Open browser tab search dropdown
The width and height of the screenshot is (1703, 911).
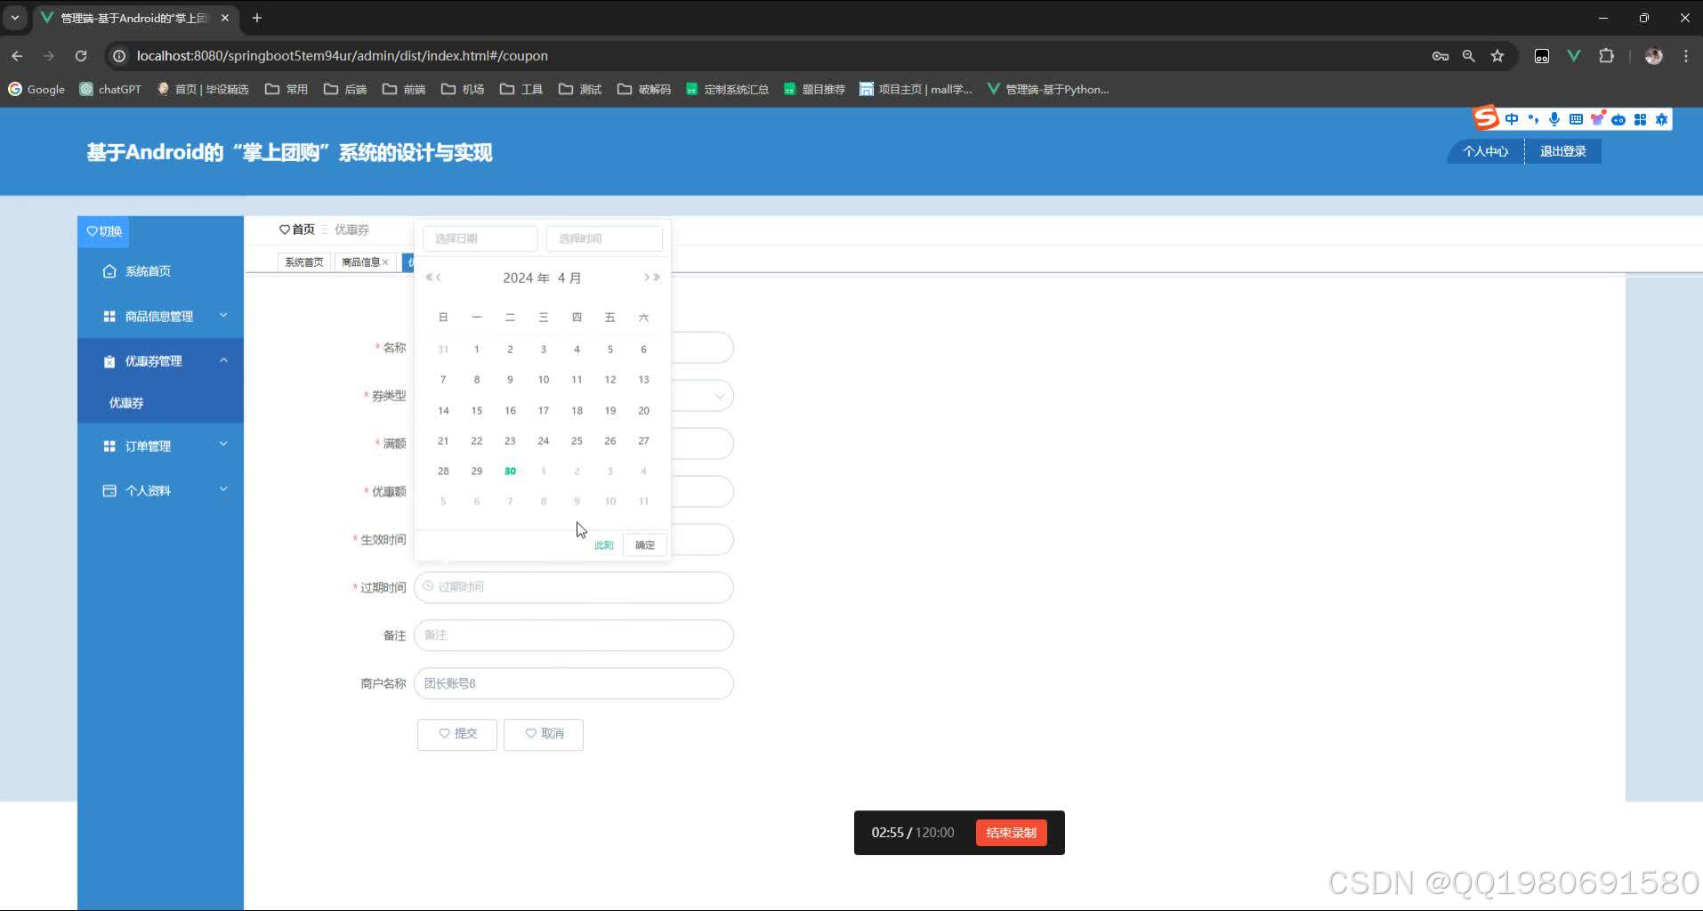click(x=15, y=18)
